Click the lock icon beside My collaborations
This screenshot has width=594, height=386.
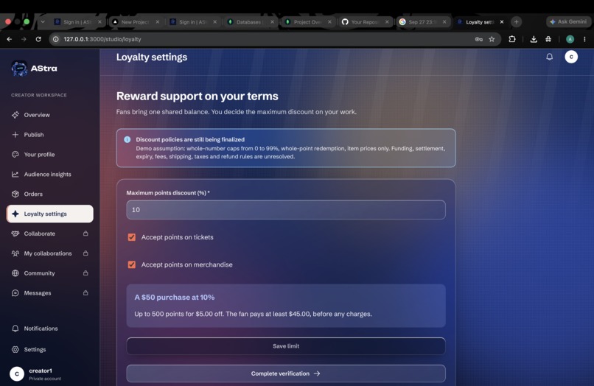point(85,253)
